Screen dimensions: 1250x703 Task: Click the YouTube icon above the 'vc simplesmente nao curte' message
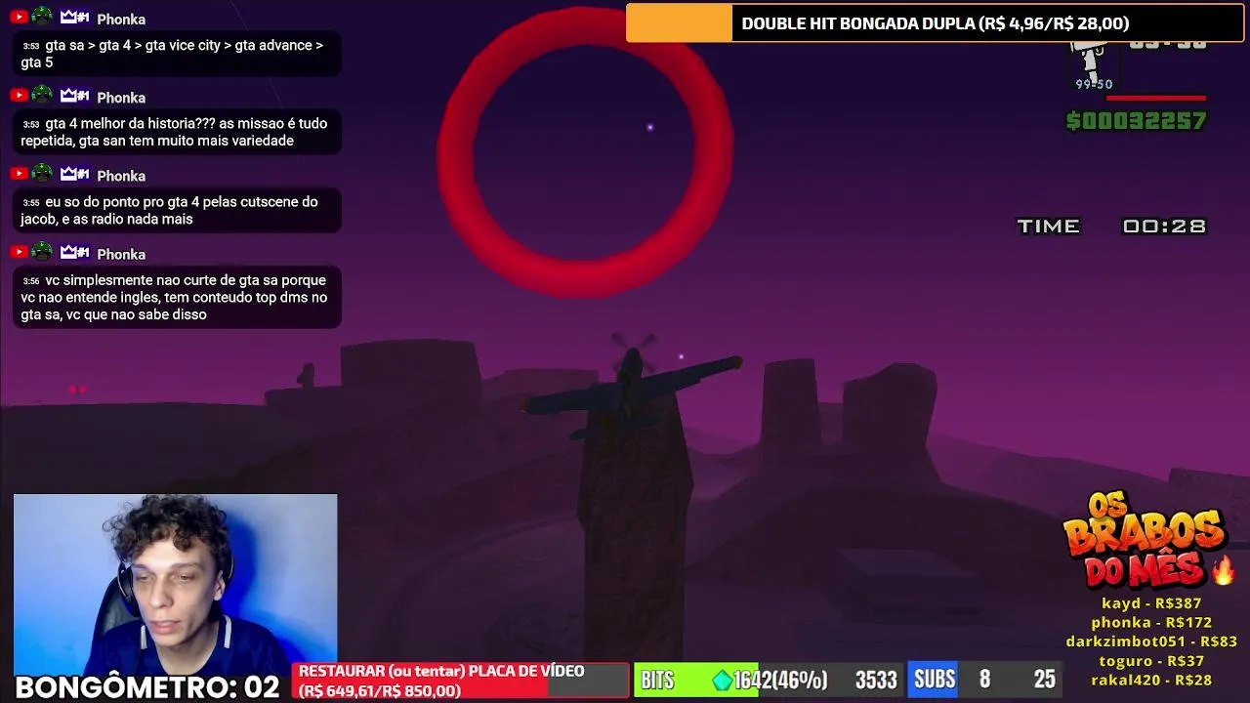point(19,251)
